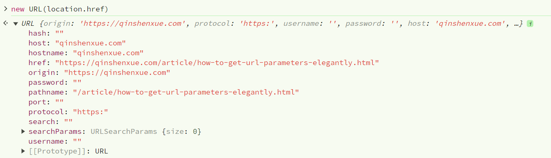The width and height of the screenshot is (551, 158).
Task: Click the search property row
Action: (51, 122)
